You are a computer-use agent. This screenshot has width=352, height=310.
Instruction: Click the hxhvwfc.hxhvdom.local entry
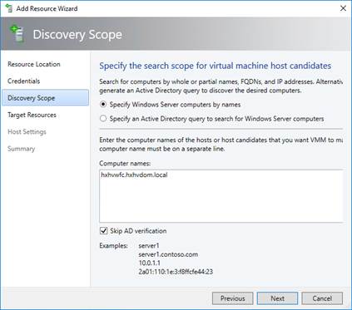pos(134,175)
